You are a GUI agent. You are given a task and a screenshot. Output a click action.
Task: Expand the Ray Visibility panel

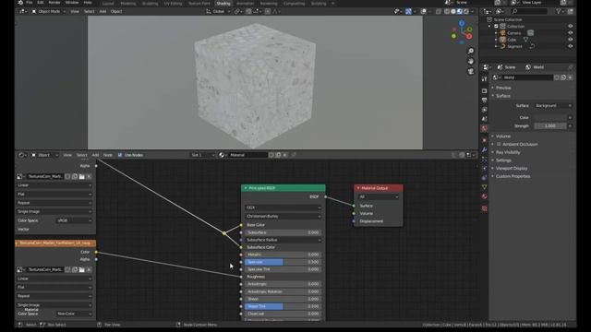[x=508, y=152]
